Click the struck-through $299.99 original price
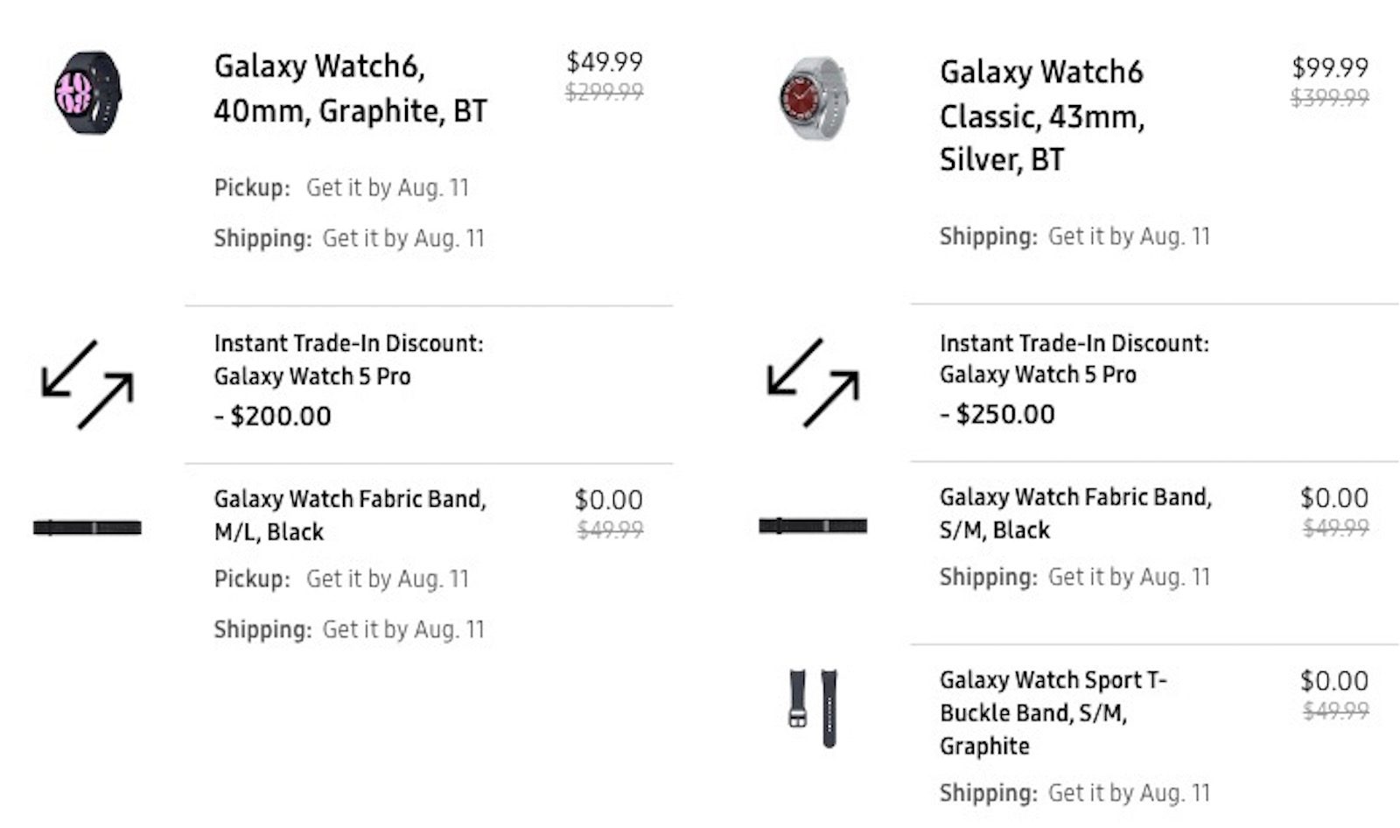The image size is (1400, 828). click(x=604, y=91)
